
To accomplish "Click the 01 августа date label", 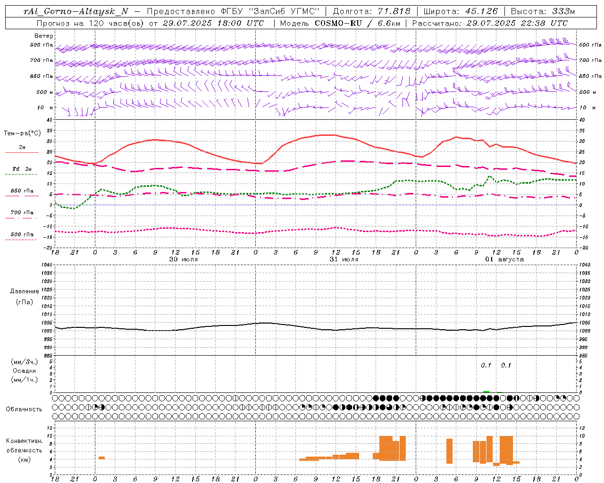I will tap(504, 259).
